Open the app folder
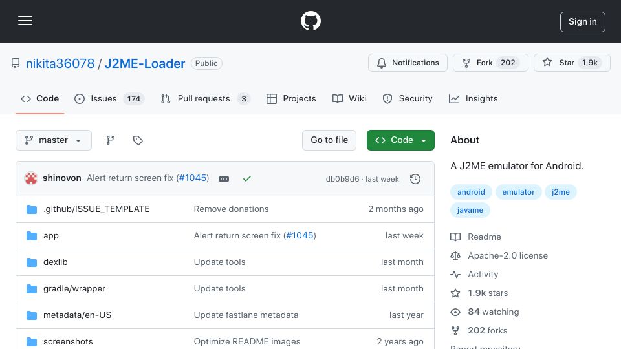621x349 pixels. pos(50,235)
